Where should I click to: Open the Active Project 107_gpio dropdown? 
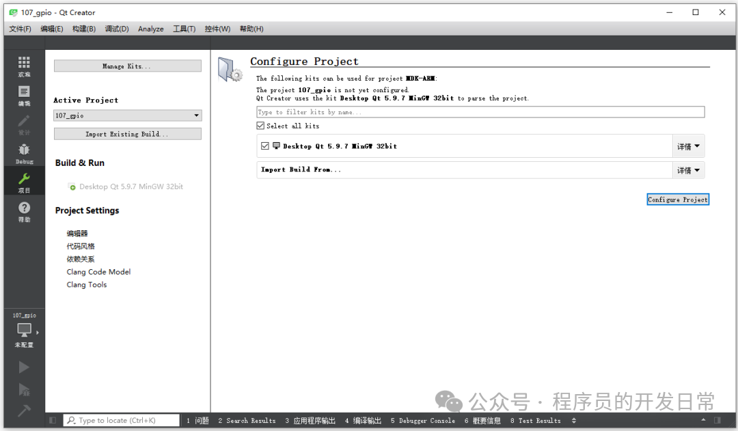128,115
